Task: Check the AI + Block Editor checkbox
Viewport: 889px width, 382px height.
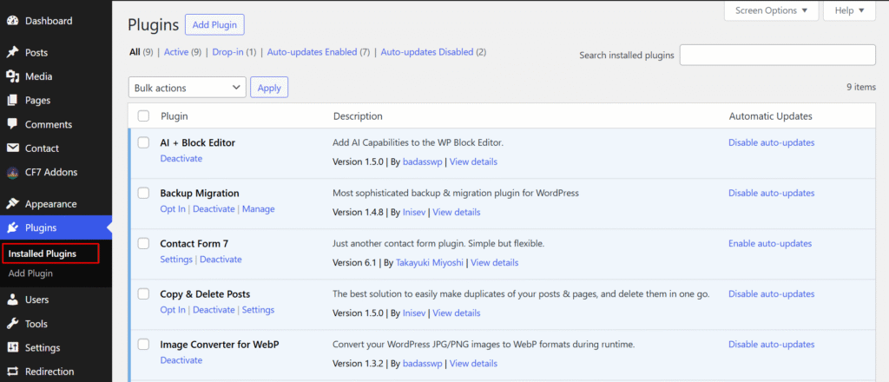Action: click(143, 142)
